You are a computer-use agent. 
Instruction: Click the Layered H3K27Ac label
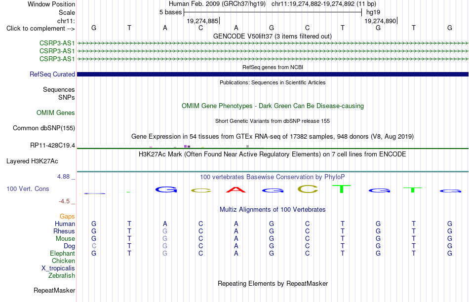click(x=32, y=161)
